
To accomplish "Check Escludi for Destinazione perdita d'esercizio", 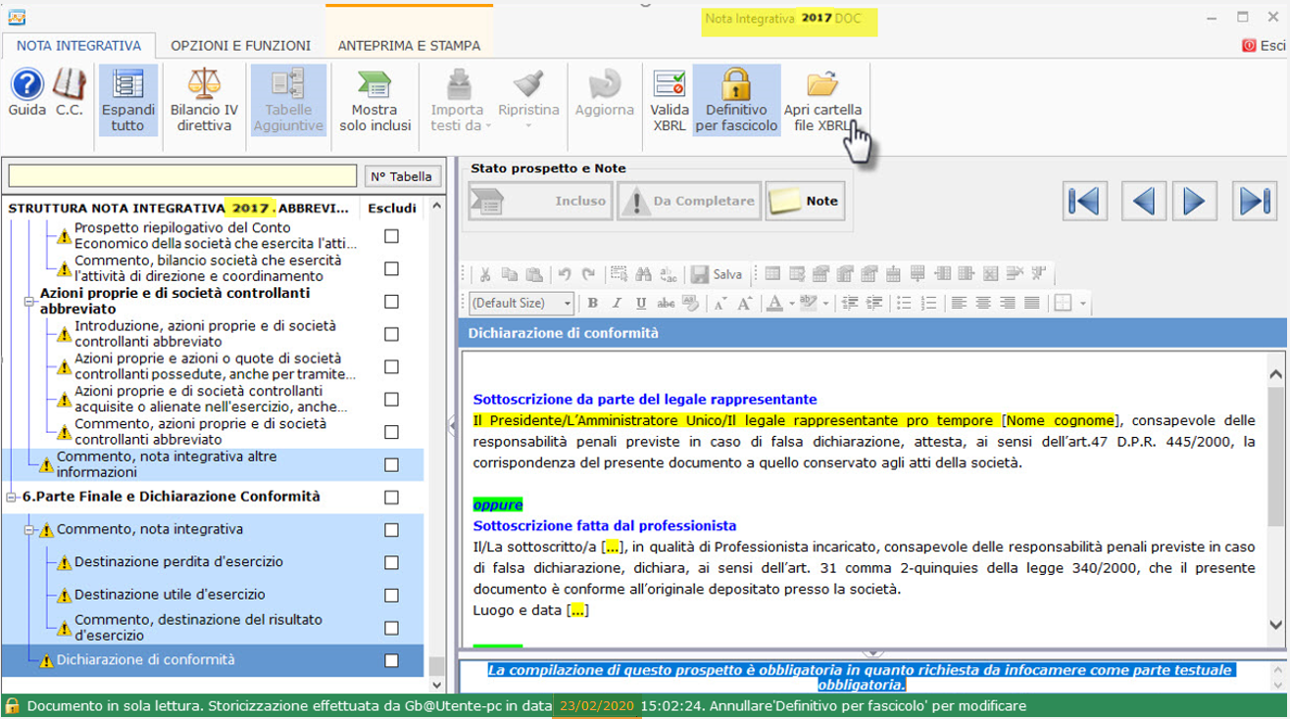I will tap(391, 562).
